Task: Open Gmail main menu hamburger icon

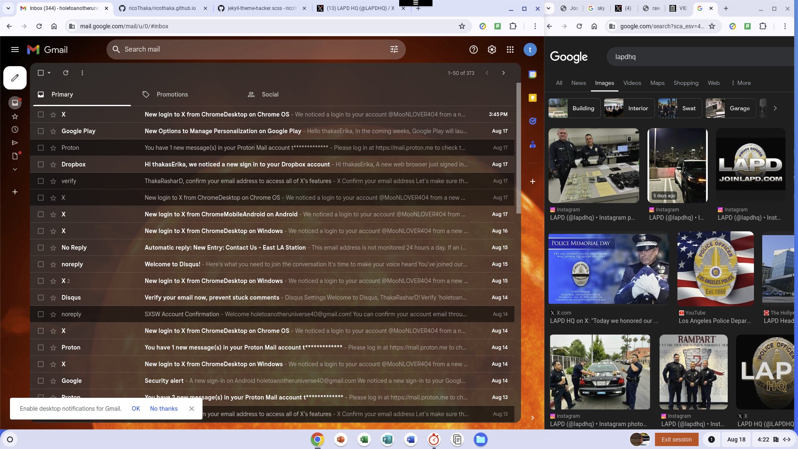Action: tap(15, 50)
